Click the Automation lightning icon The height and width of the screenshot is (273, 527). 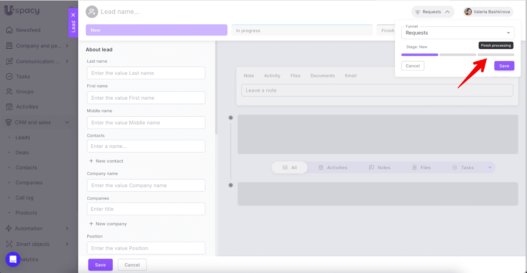click(9, 228)
